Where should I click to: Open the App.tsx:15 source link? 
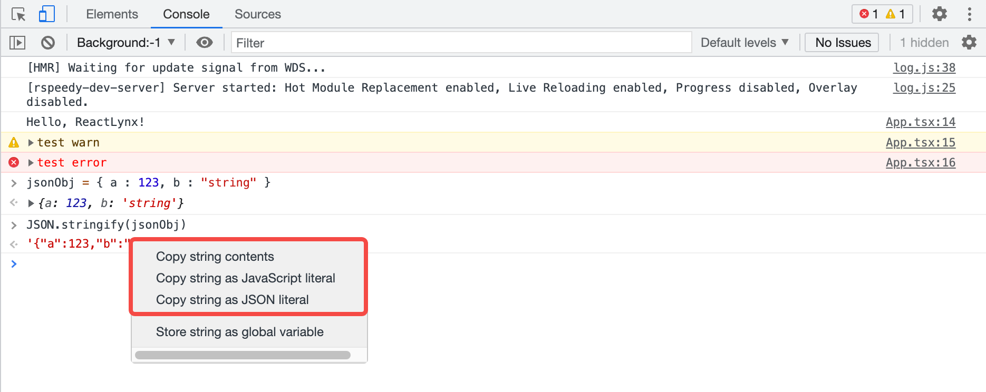pos(921,142)
